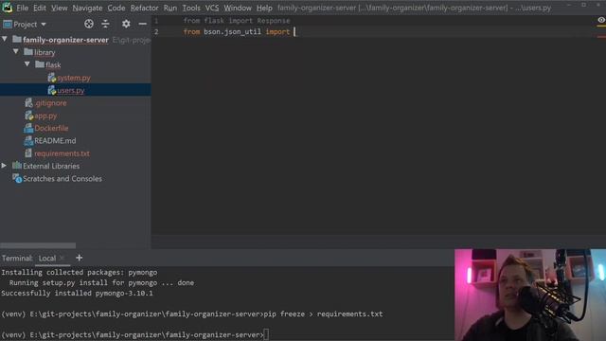The width and height of the screenshot is (606, 341).
Task: Add a new terminal session with plus
Action: point(80,258)
